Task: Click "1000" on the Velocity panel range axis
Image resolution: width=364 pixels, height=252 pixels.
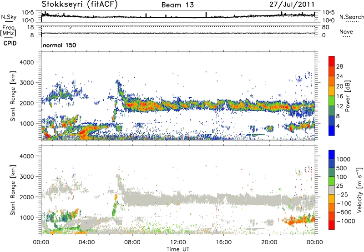Action: click(x=26, y=217)
